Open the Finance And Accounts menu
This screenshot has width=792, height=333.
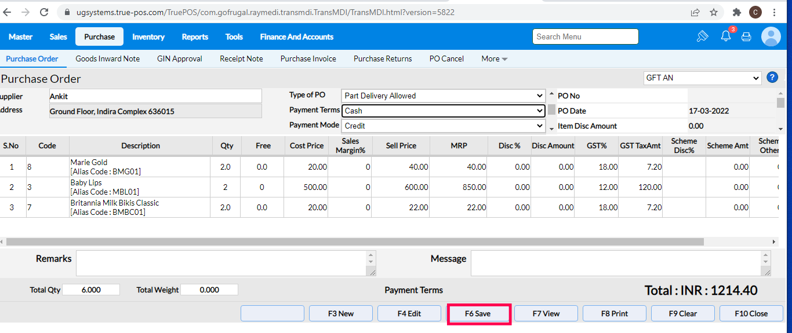pos(297,36)
